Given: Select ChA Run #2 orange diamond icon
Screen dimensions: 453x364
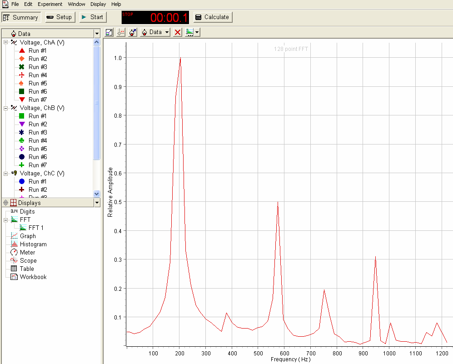Looking at the screenshot, I should tap(22, 59).
